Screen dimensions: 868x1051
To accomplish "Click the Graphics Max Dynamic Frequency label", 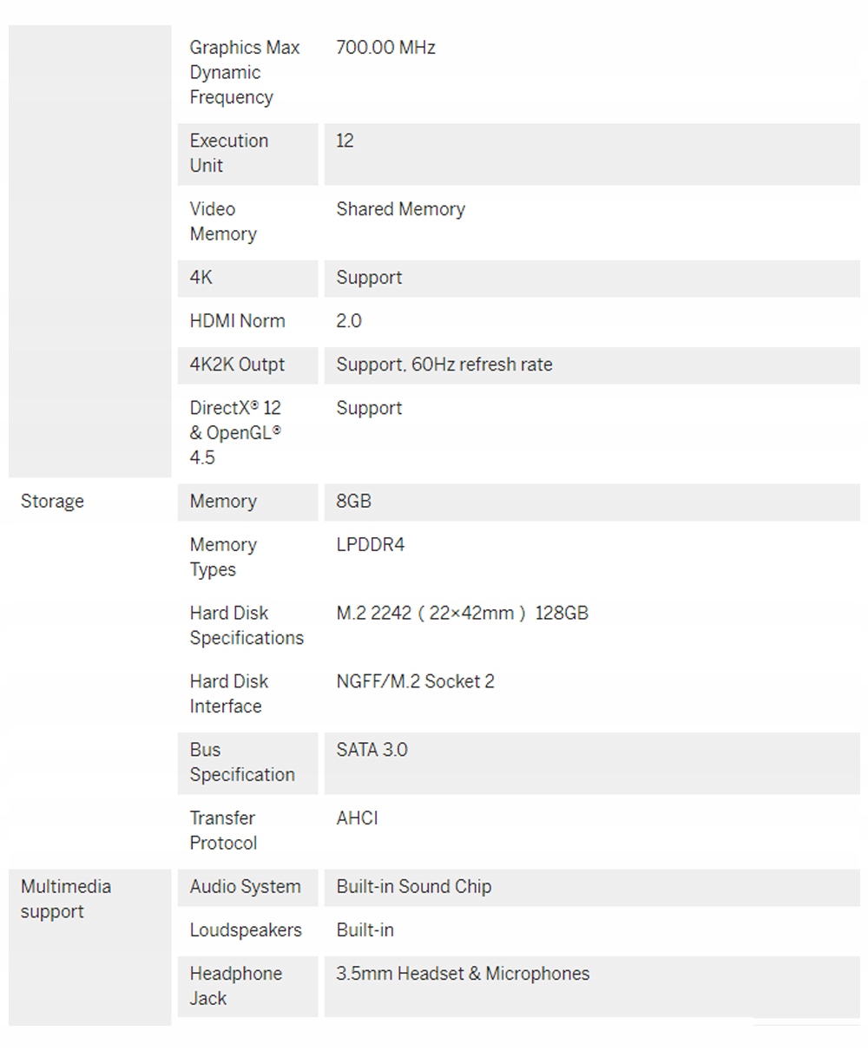I will pos(244,73).
